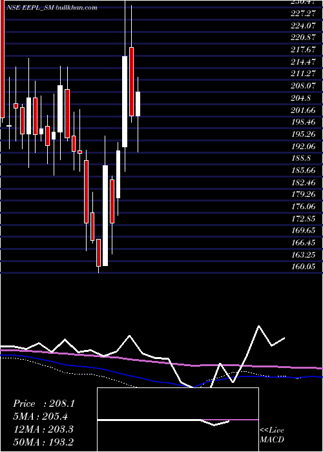Click the 50MA : 193.2 readout
The image size is (323, 452).
pyautogui.click(x=45, y=442)
